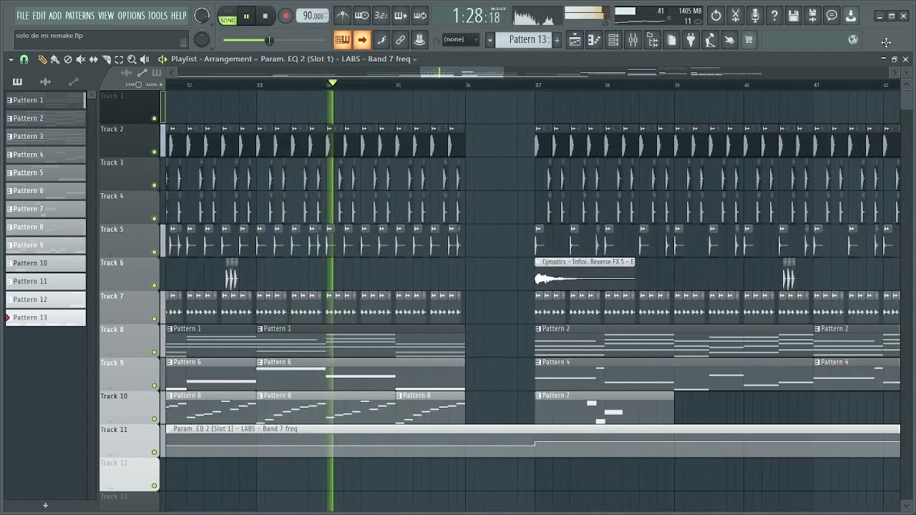This screenshot has width=916, height=515.
Task: Open the ADD menu
Action: pos(55,16)
